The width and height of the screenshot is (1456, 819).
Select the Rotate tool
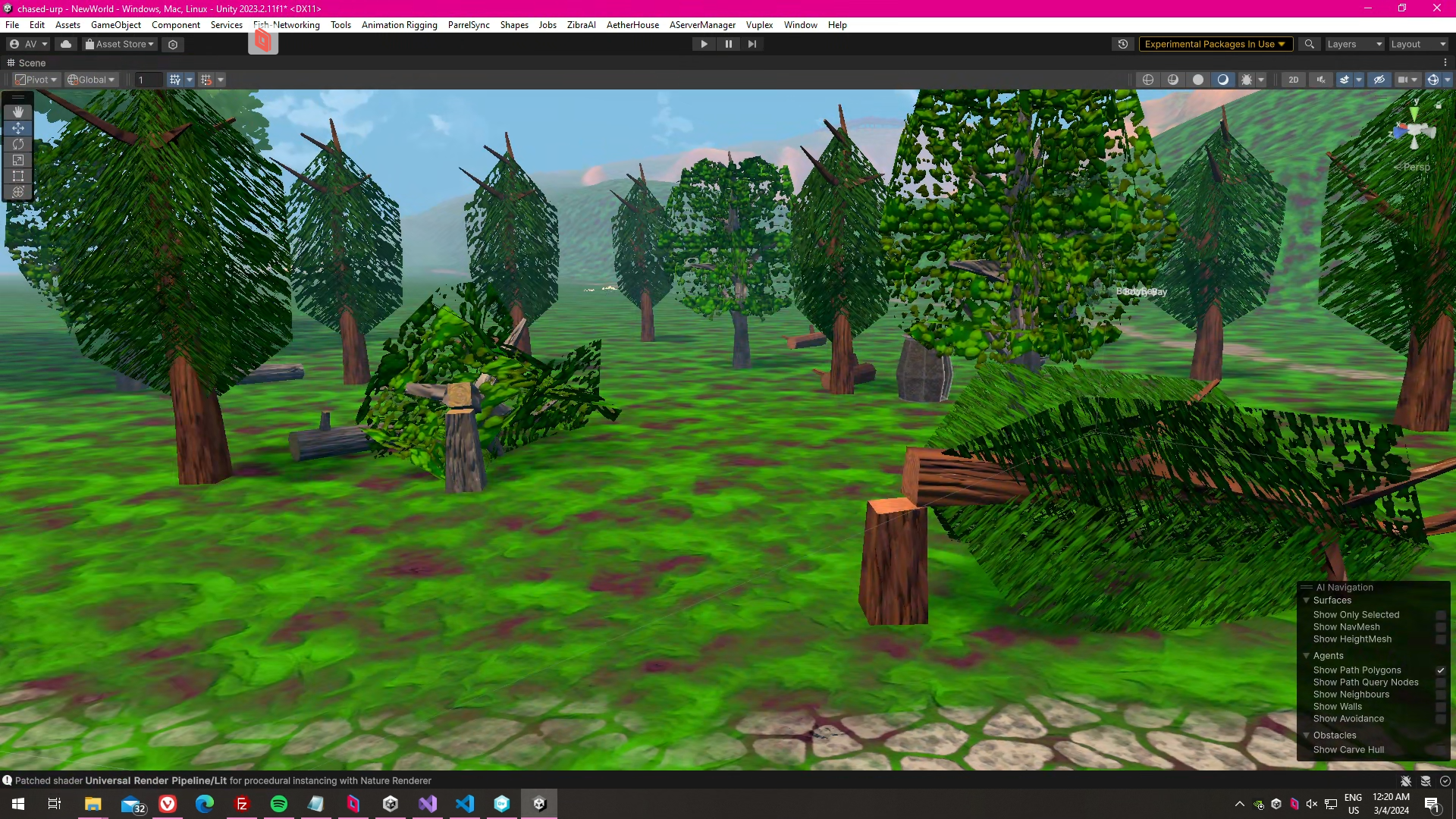point(18,144)
